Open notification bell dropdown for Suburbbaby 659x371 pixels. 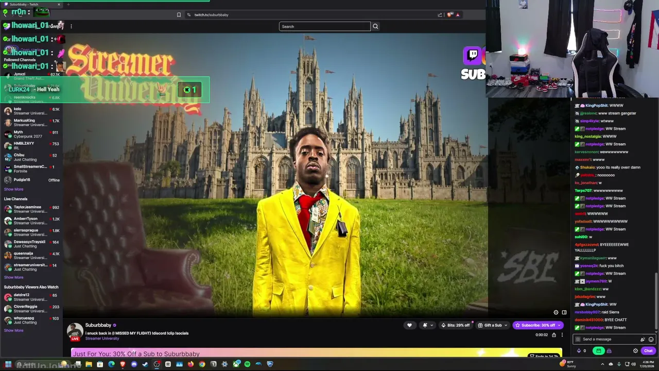[x=427, y=325]
